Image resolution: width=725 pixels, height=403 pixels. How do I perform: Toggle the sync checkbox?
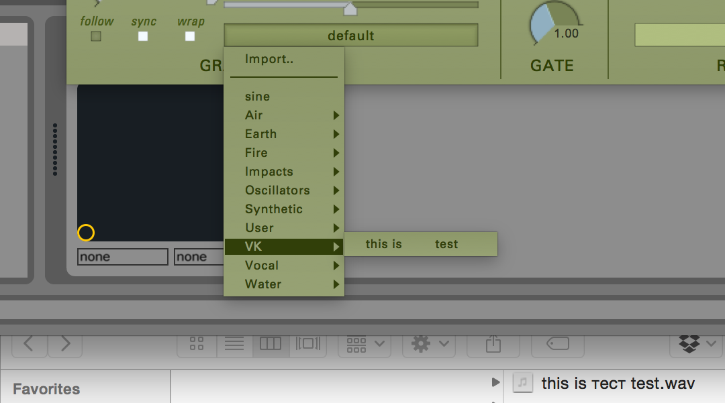[x=143, y=36]
